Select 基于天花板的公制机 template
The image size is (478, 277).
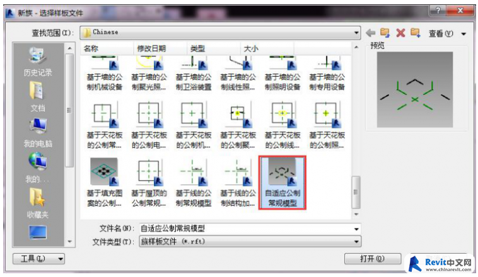(193, 125)
